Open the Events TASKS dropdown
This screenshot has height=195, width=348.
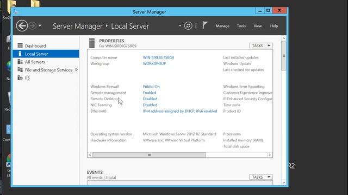261,177
